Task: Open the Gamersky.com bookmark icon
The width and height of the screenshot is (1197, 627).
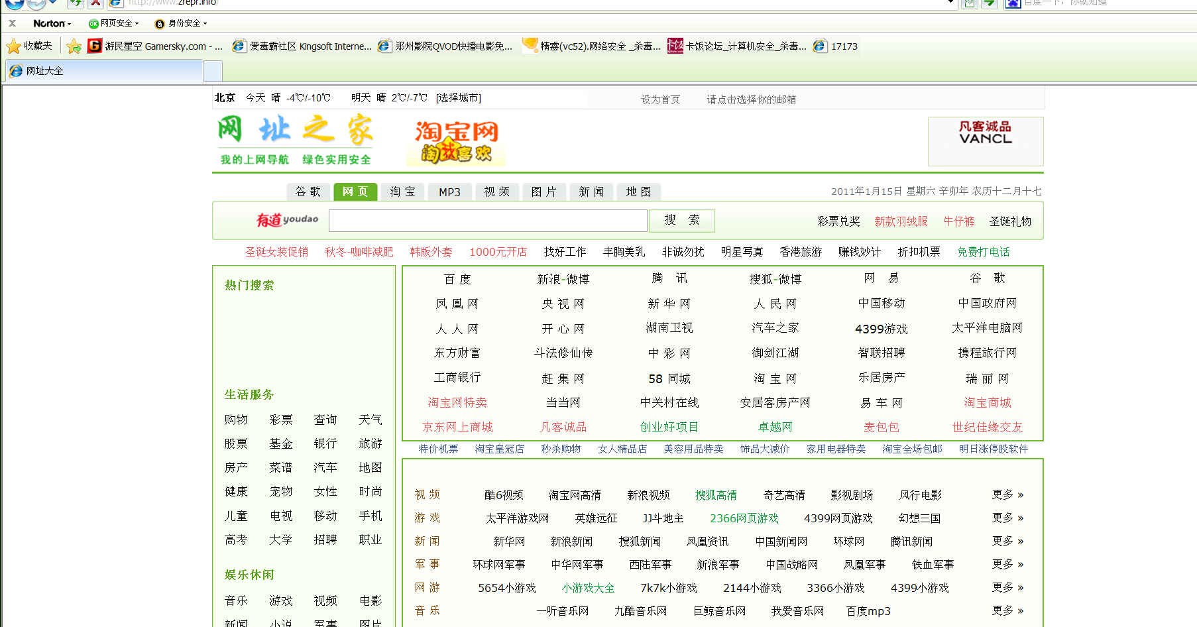Action: 95,46
